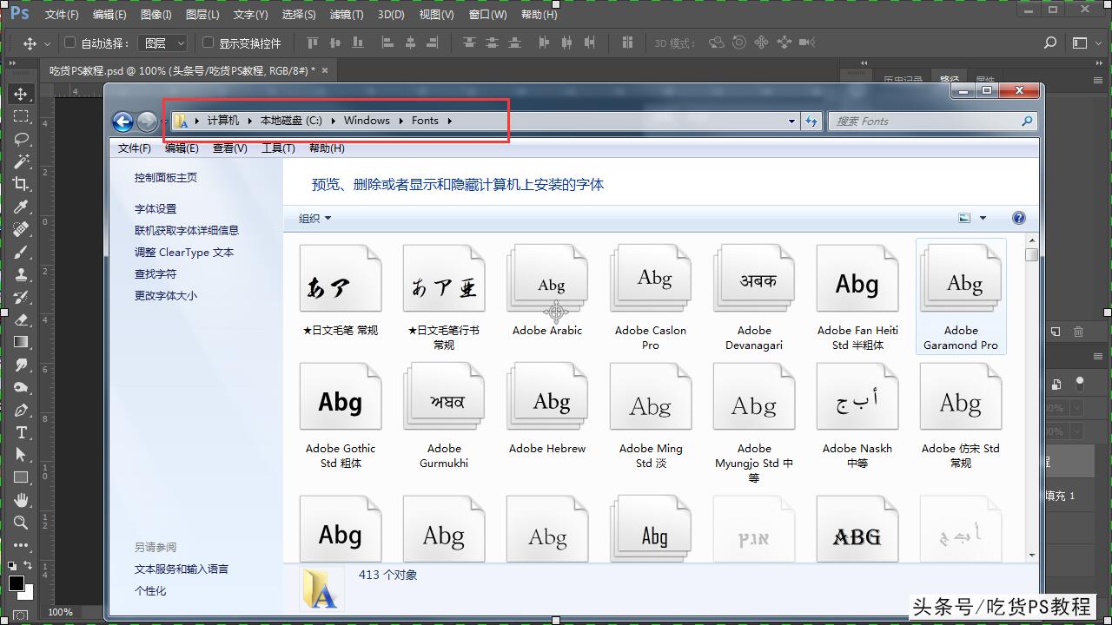The image size is (1112, 625).
Task: Open 控制面板主页 link
Action: [x=166, y=178]
